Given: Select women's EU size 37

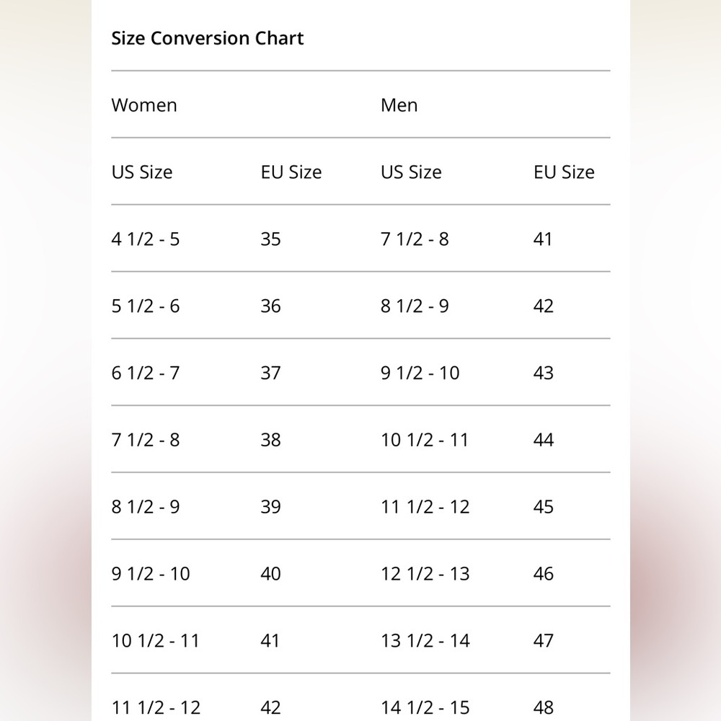Looking at the screenshot, I should [x=270, y=373].
